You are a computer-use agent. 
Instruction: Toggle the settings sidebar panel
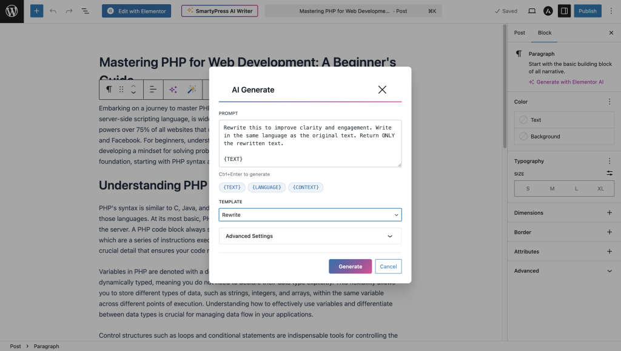(x=564, y=10)
